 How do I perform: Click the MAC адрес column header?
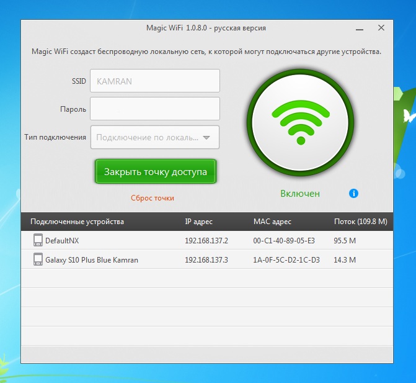click(x=272, y=222)
